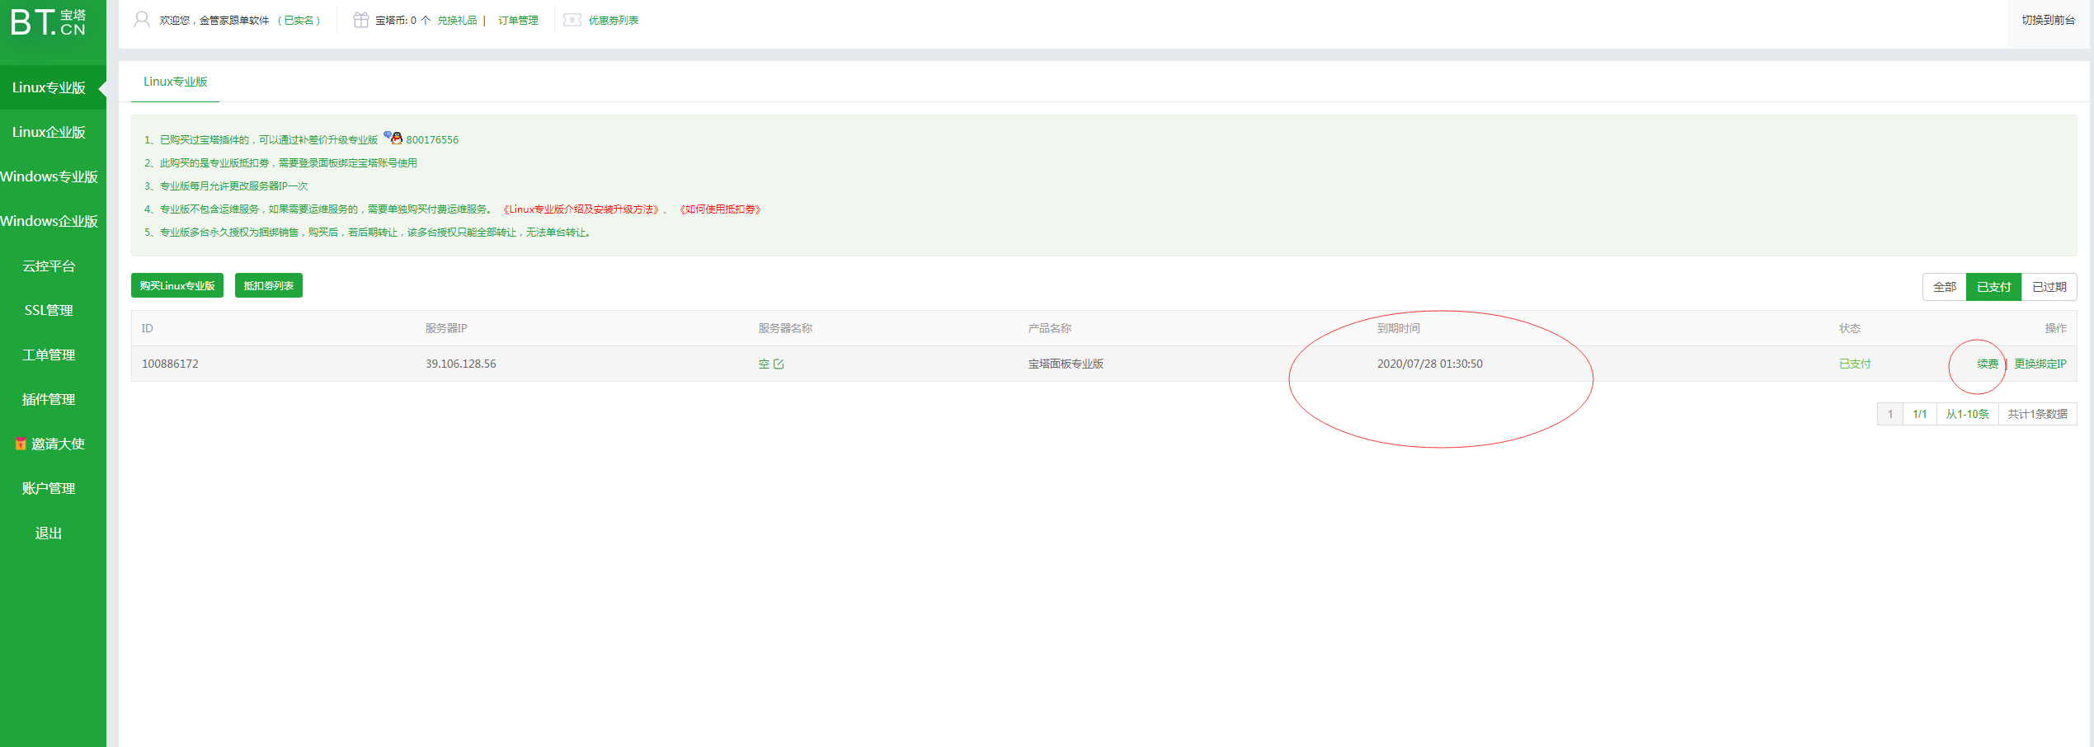Viewport: 2094px width, 747px height.
Task: Click 到期时间 column header
Action: pyautogui.click(x=1399, y=328)
